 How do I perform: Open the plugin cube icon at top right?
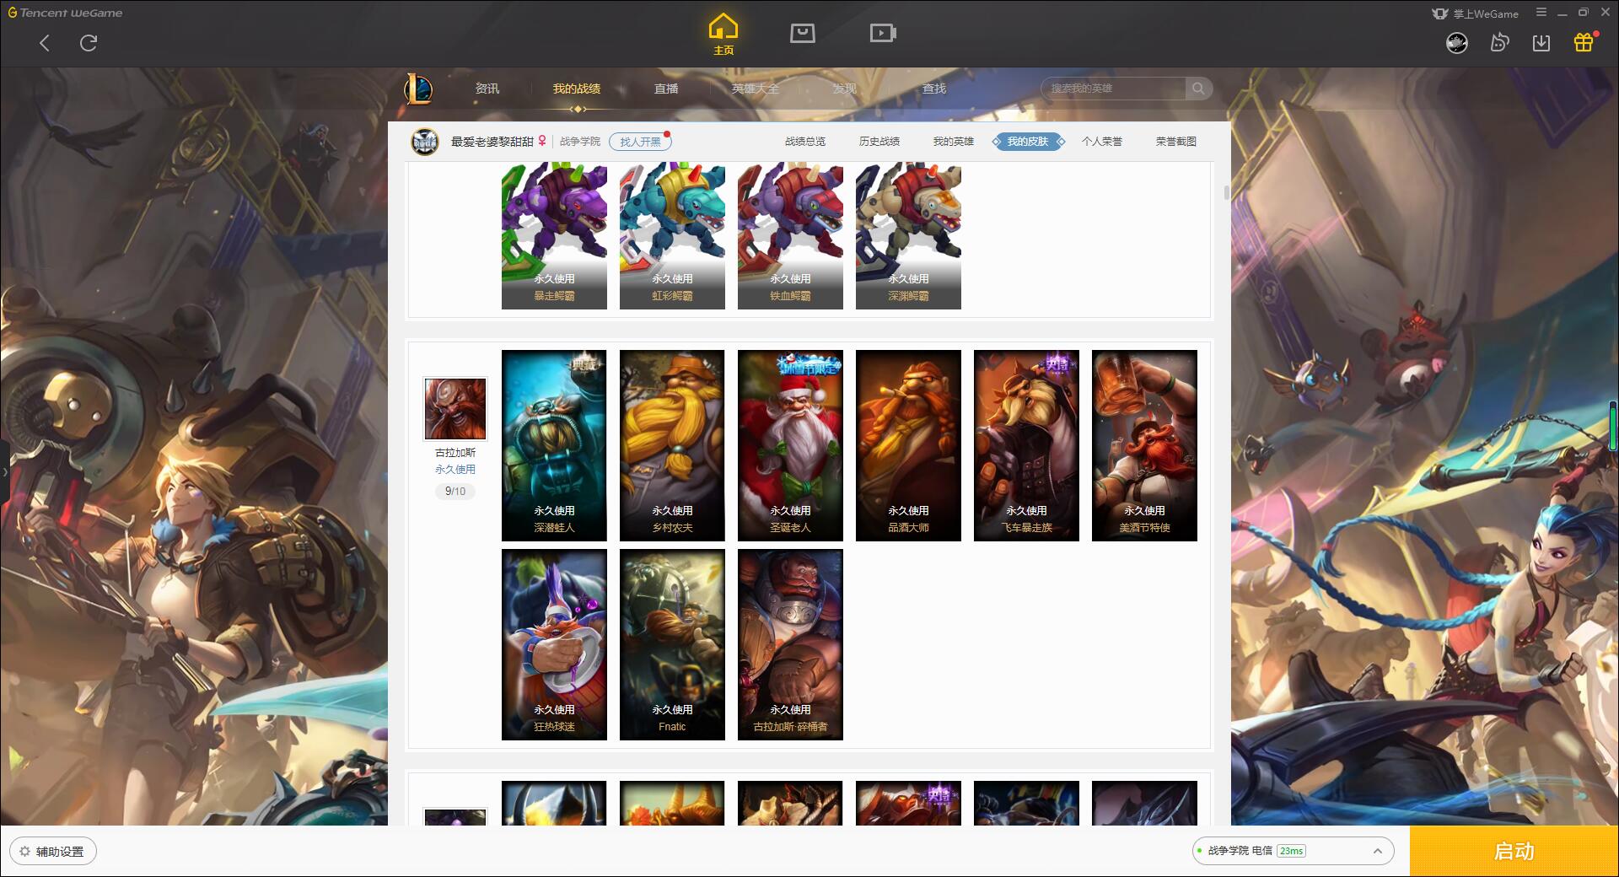pyautogui.click(x=1499, y=43)
